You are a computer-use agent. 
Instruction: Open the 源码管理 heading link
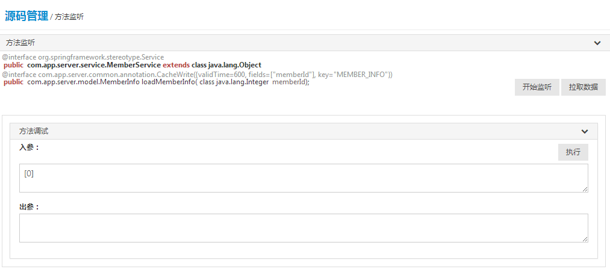(26, 16)
